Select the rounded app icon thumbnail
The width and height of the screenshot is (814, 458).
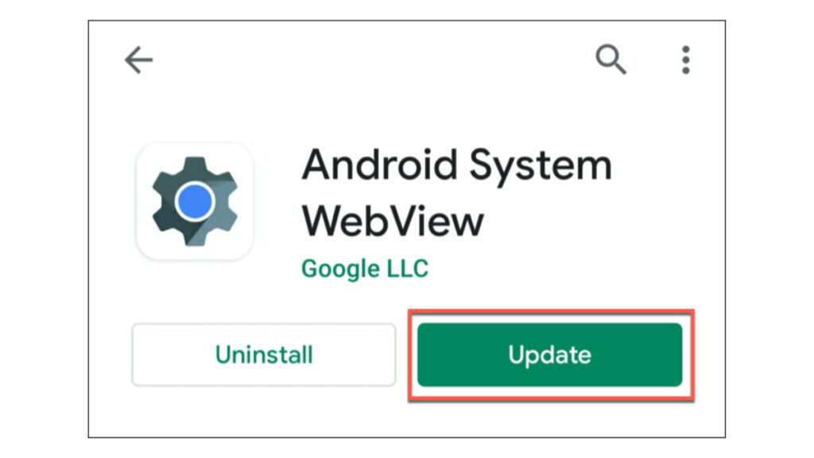[195, 201]
